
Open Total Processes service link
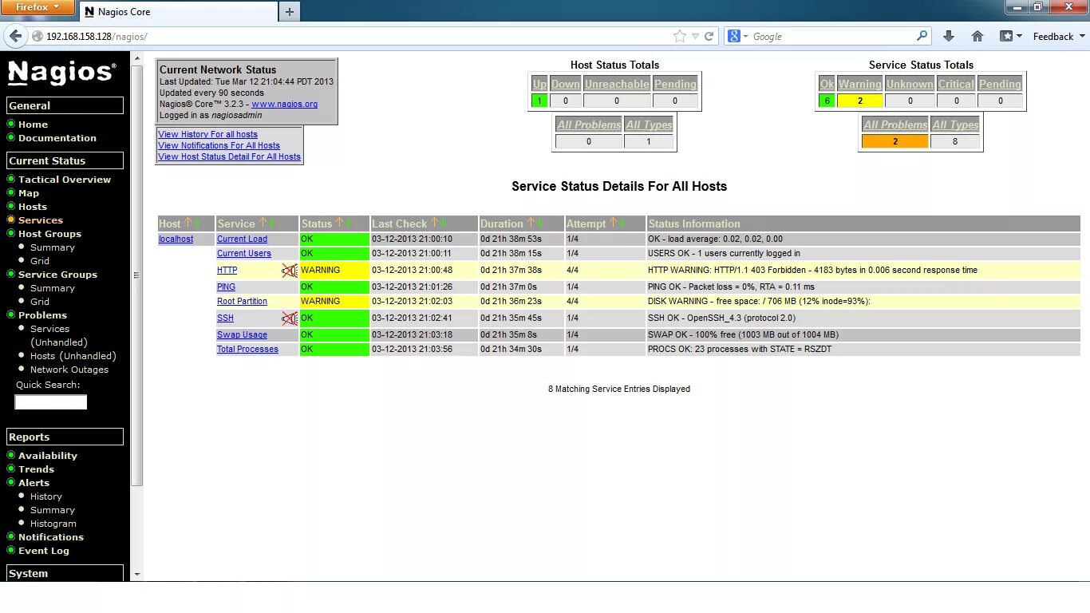(x=247, y=349)
